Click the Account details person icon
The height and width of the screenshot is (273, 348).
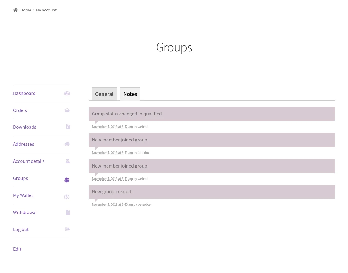point(67,161)
